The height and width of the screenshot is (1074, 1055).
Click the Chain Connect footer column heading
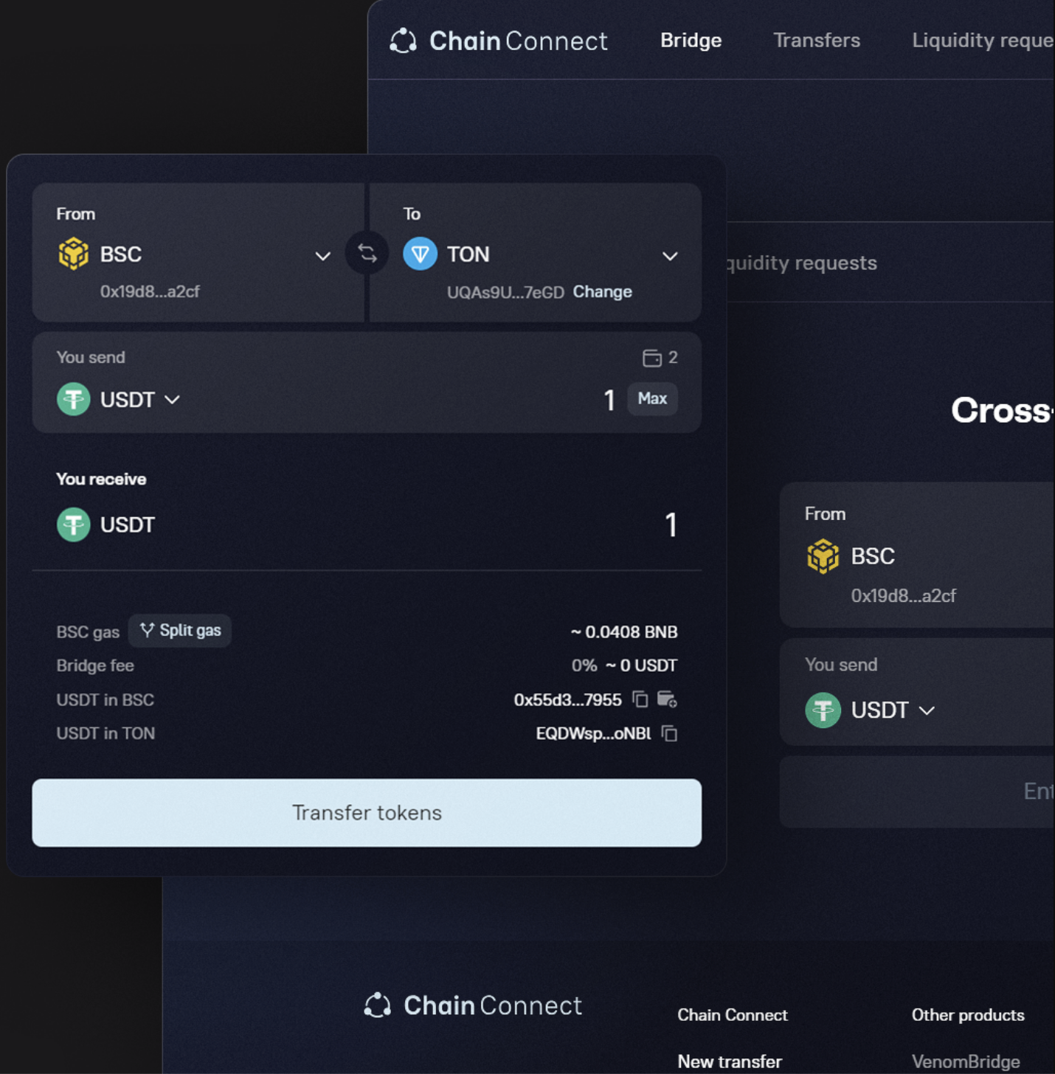click(x=733, y=1015)
